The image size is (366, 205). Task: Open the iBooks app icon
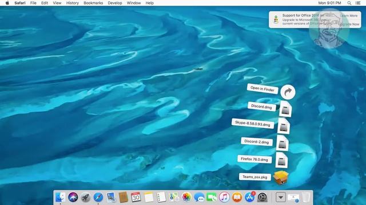click(237, 198)
